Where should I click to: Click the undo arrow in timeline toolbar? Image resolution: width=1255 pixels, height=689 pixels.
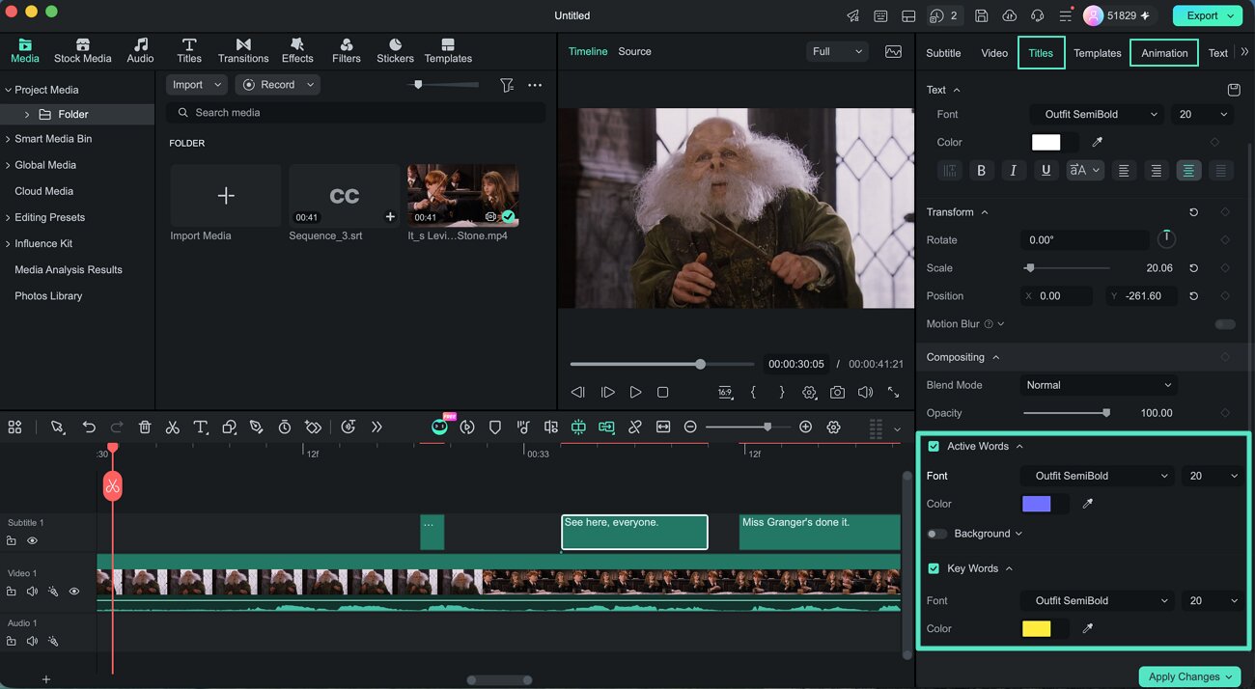click(89, 427)
